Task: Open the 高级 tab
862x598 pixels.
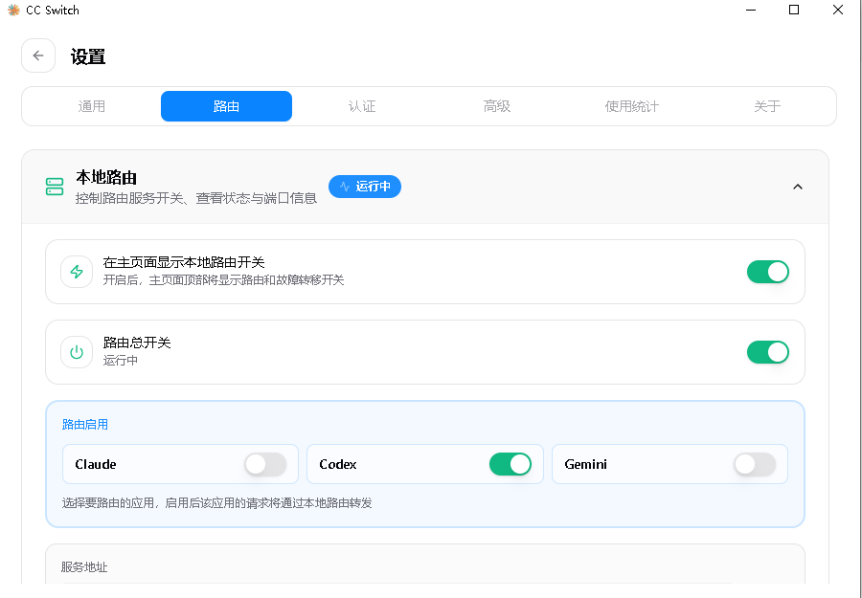Action: point(497,106)
